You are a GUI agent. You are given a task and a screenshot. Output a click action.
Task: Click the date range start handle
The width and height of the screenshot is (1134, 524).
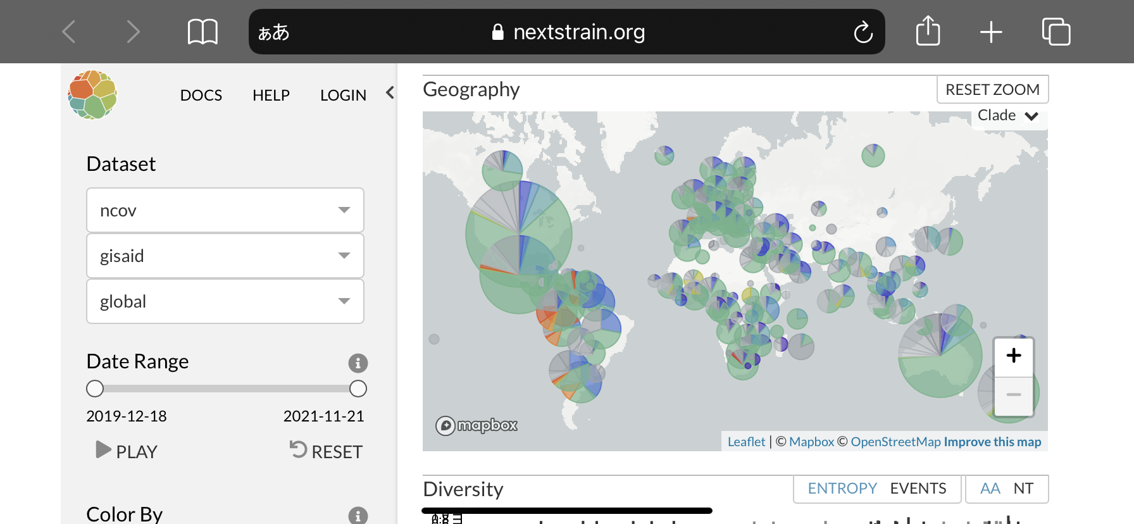(95, 389)
